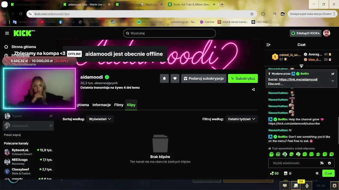This screenshot has height=190, width=339.
Task: Open the Chrome extensions puzzle icon
Action: 263,14
